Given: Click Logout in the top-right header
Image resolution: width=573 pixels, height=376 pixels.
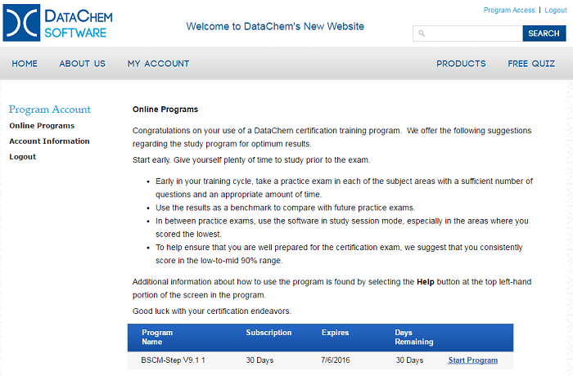Looking at the screenshot, I should (x=556, y=11).
